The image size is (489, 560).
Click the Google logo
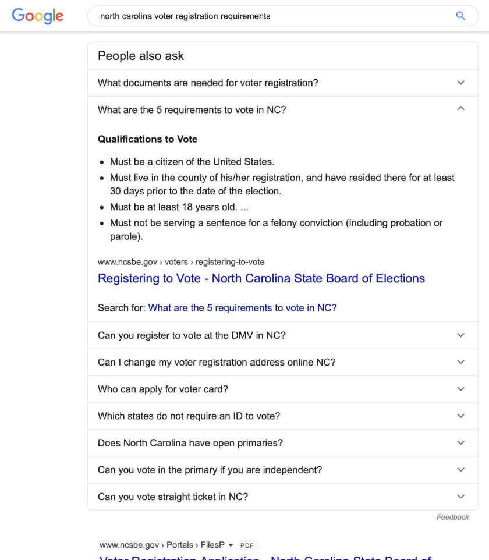pos(37,16)
